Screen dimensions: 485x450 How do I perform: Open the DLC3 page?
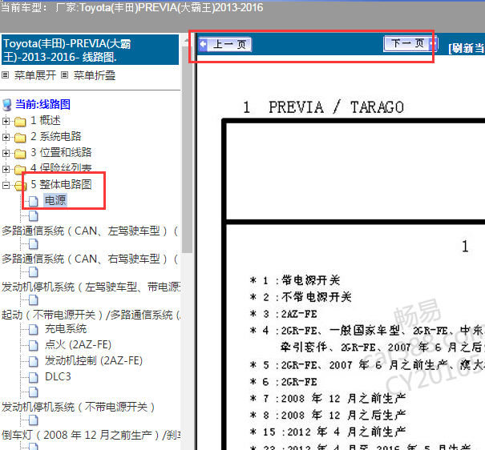click(58, 377)
